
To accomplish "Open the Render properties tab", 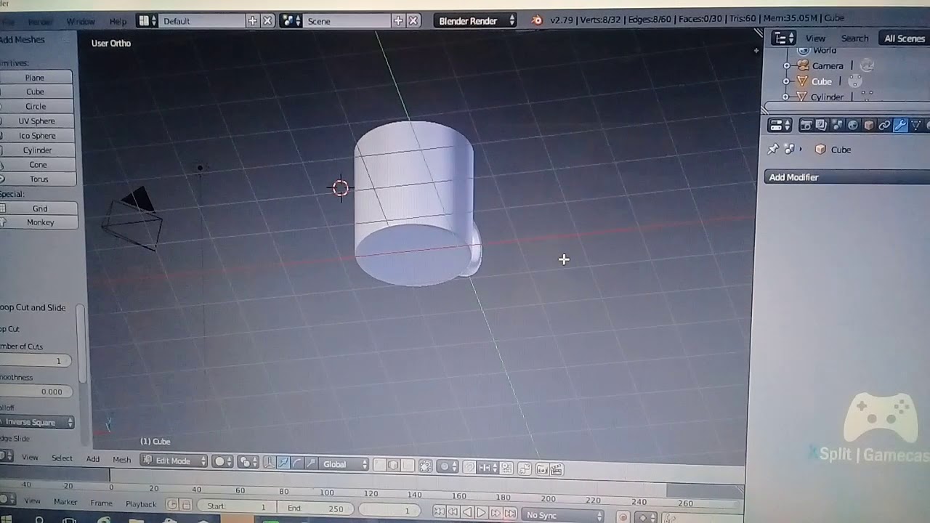I will [805, 126].
